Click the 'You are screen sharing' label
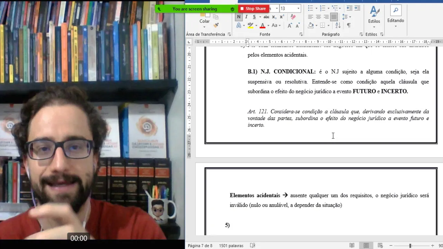 pos(195,9)
